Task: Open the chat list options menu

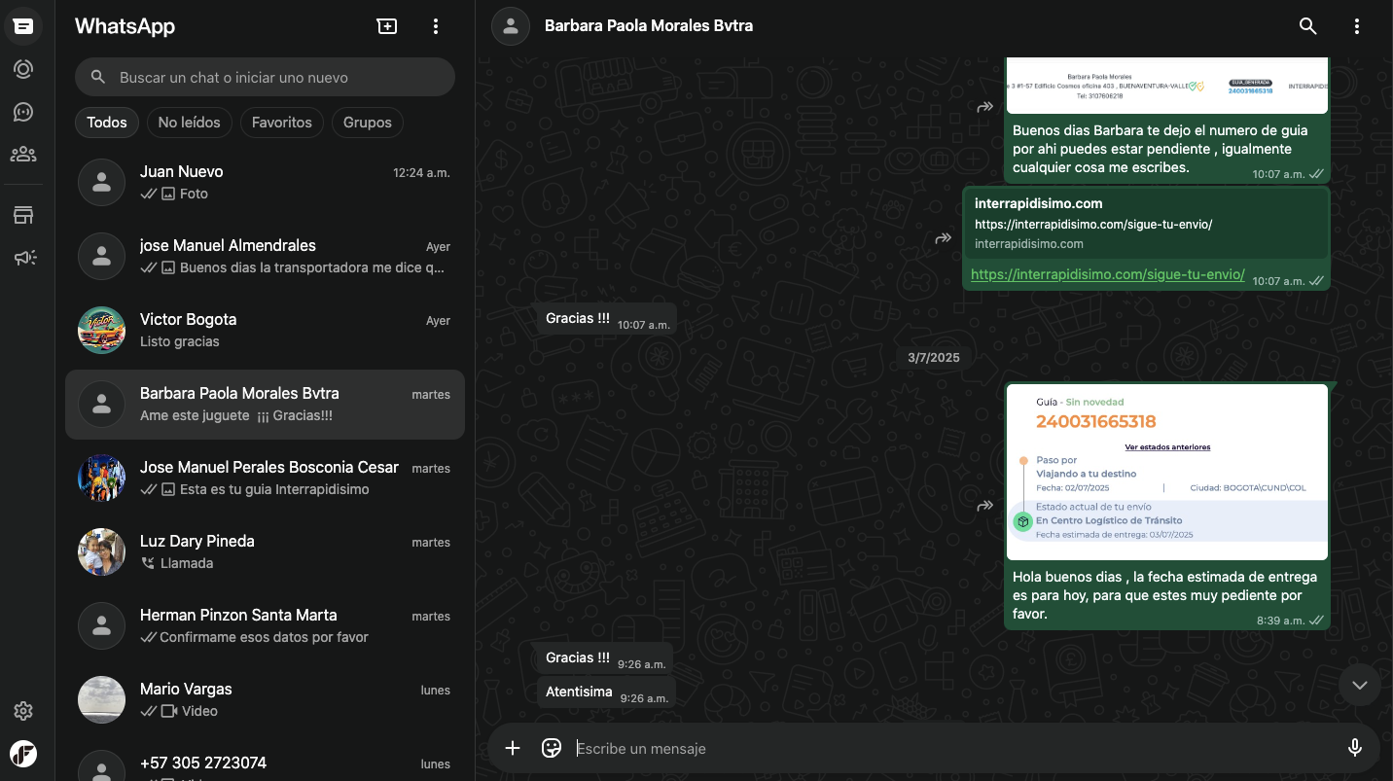Action: 436,26
